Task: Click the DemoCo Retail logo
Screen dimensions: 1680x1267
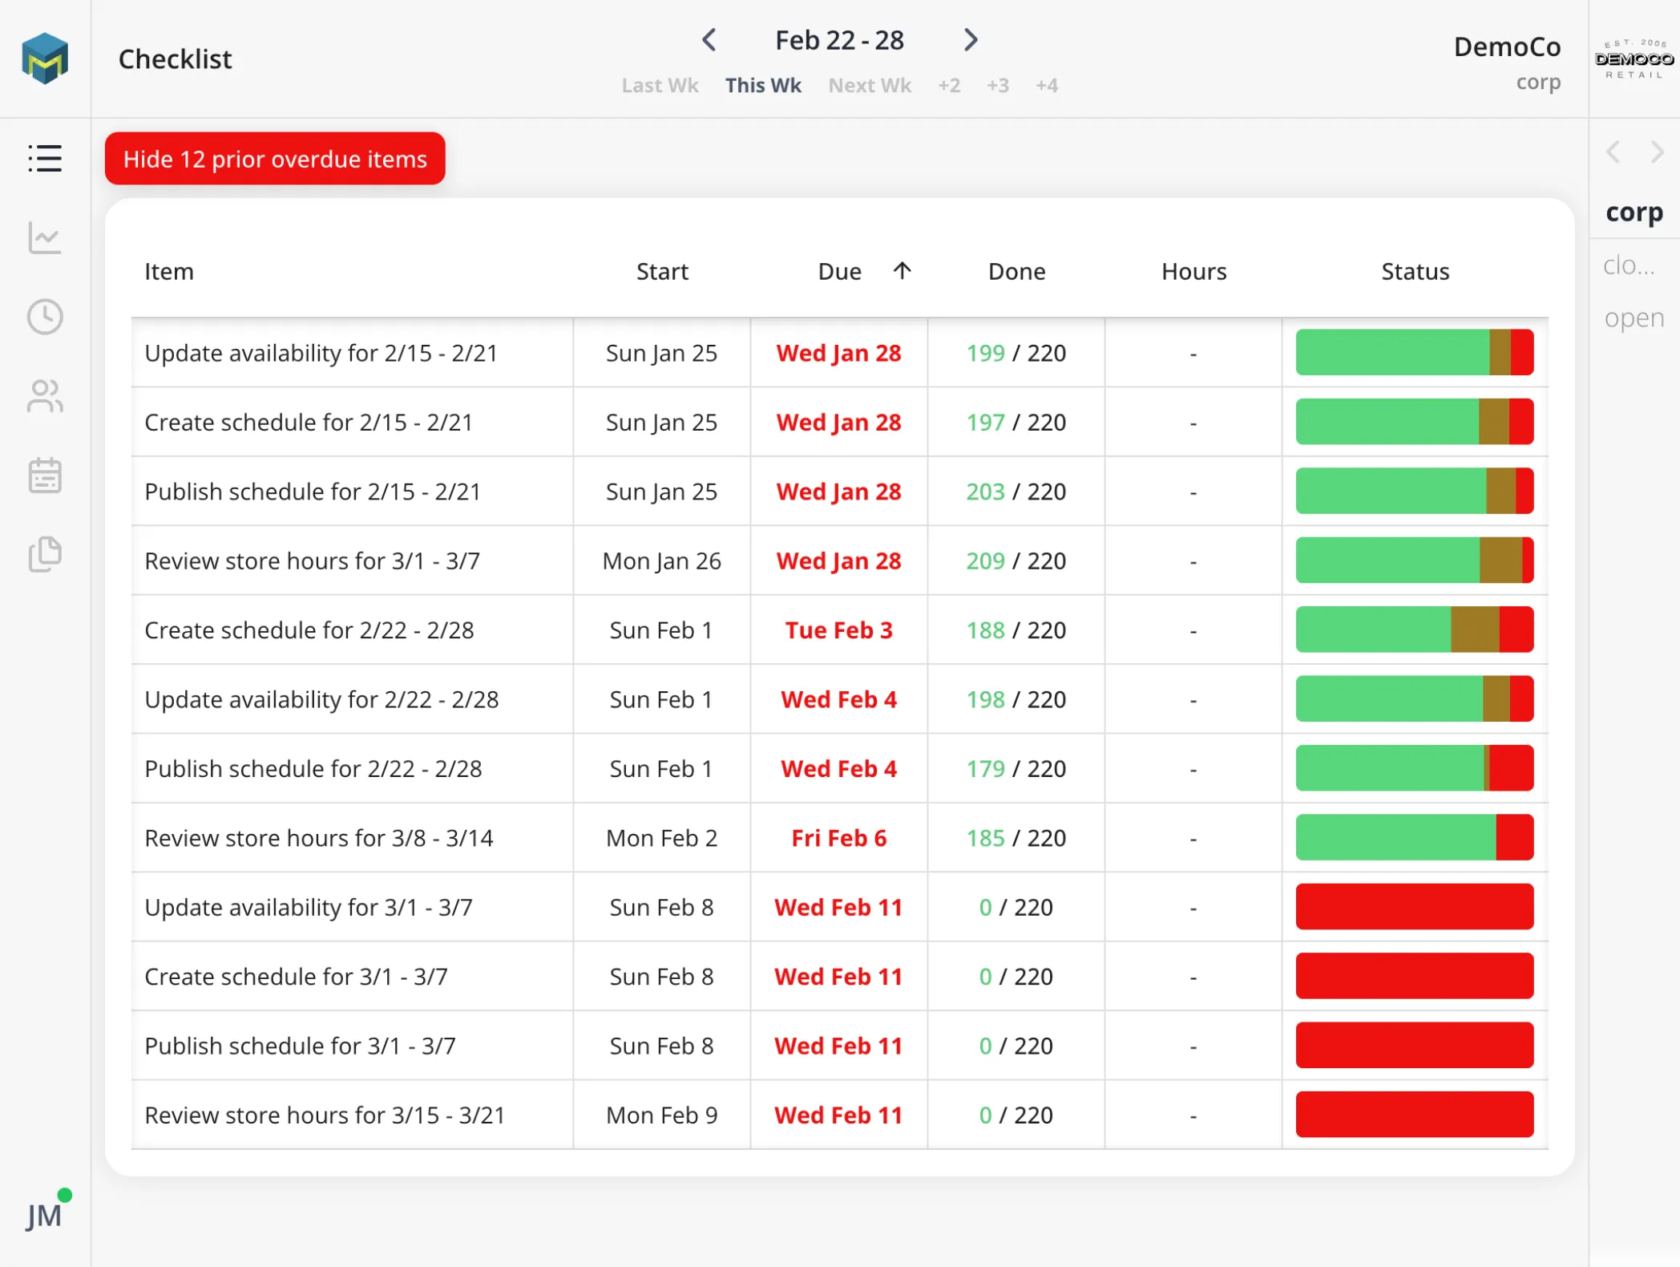Action: tap(1634, 59)
